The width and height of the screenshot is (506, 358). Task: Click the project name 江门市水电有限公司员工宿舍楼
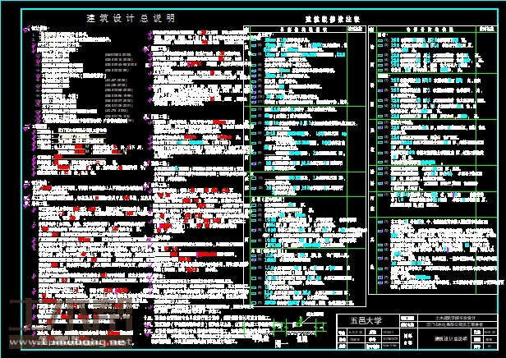[448, 325]
